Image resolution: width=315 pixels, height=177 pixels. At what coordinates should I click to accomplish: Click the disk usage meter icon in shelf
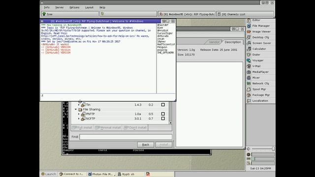[249, 163]
